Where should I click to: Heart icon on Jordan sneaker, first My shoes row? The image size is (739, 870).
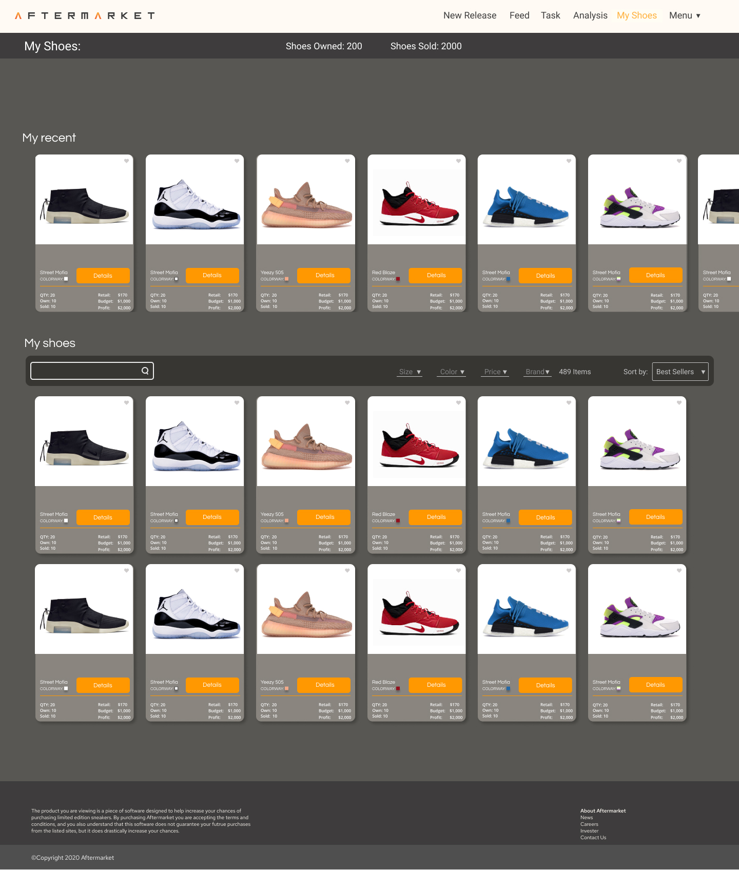pos(237,403)
